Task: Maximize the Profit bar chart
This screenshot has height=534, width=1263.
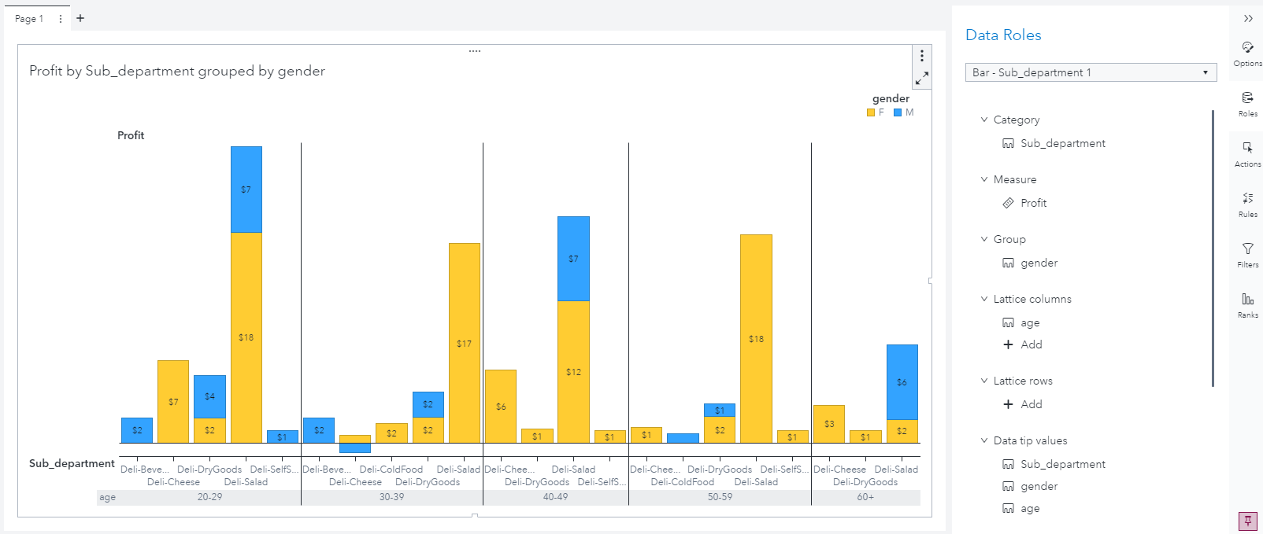Action: (922, 78)
